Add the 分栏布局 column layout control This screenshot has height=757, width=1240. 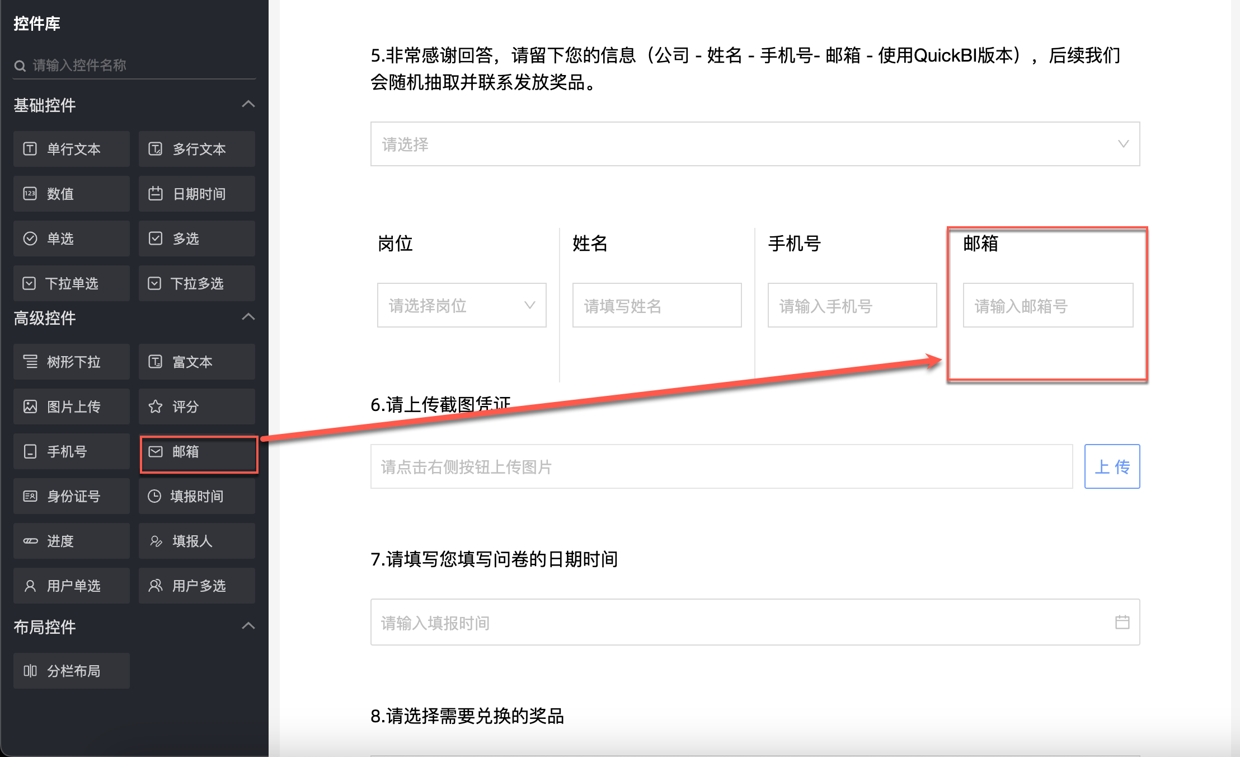tap(72, 671)
